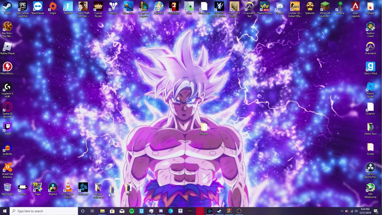This screenshot has height=215, width=382.
Task: Select the MacroRecorder desktop icon
Action: [x=7, y=68]
